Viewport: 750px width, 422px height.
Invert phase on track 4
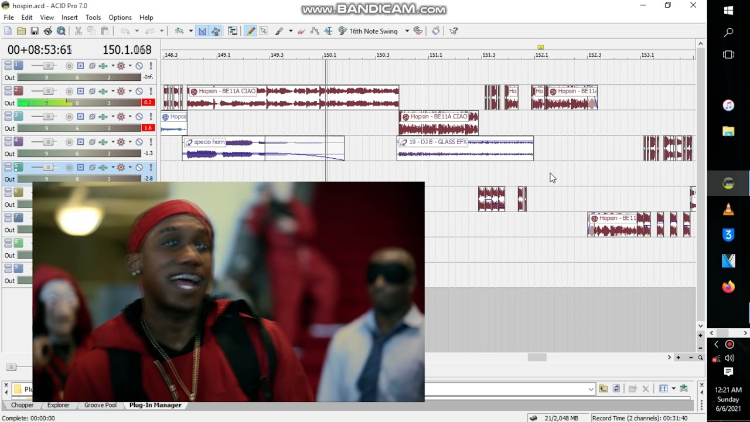pos(92,142)
